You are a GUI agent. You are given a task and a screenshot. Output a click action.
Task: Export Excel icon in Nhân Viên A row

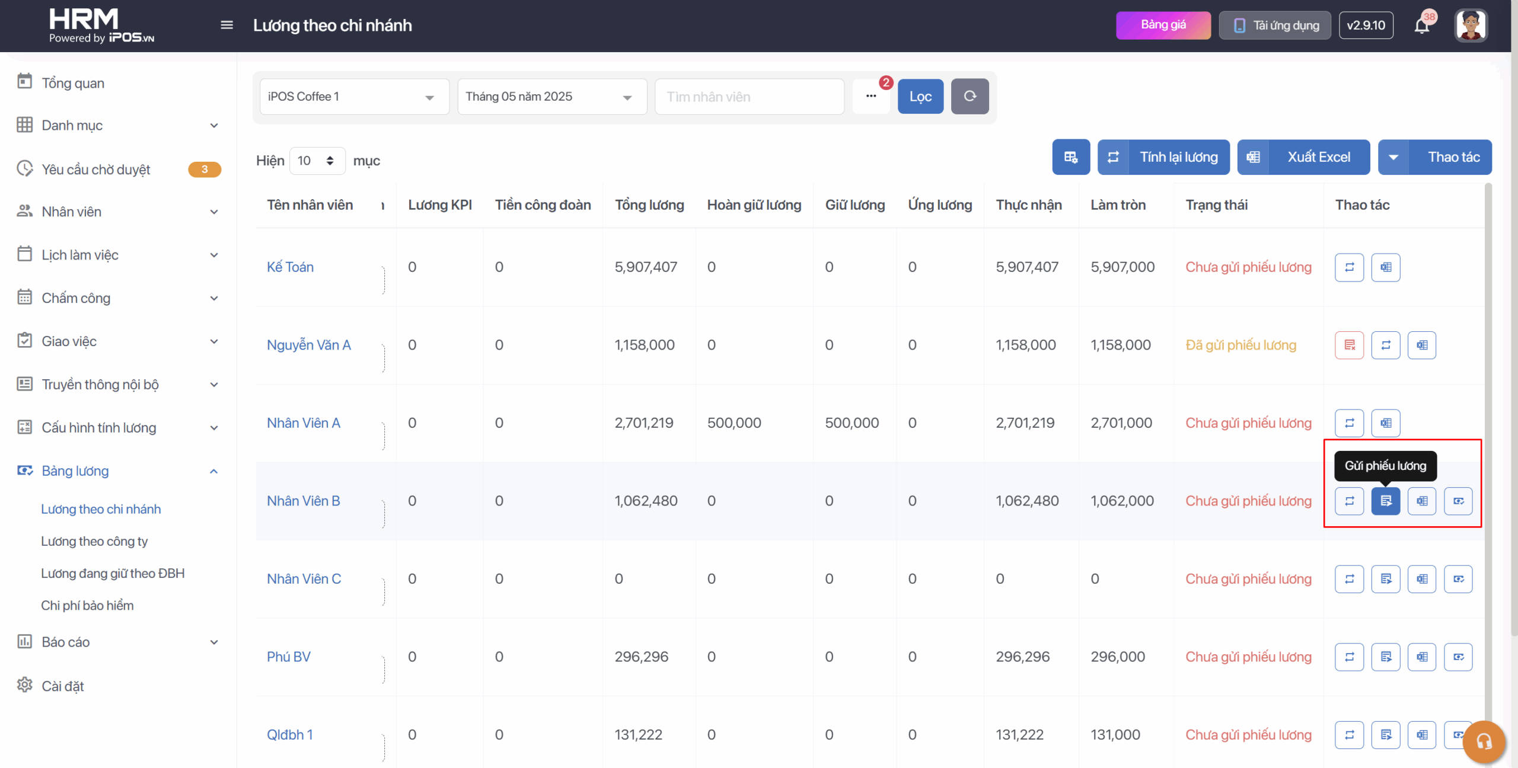[x=1385, y=423]
